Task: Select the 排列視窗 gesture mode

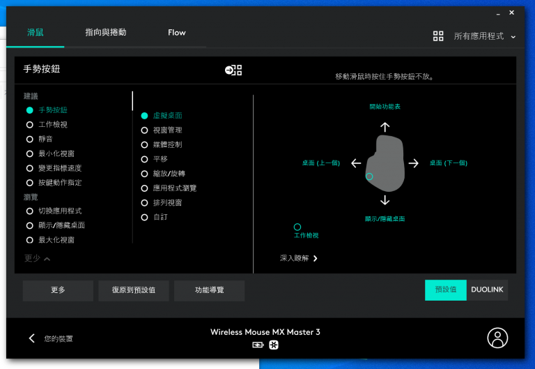Action: click(162, 202)
